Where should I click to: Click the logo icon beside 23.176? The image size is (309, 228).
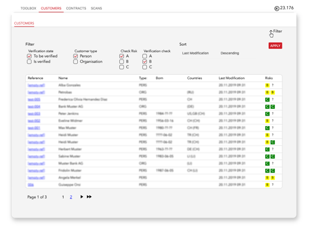coord(277,9)
